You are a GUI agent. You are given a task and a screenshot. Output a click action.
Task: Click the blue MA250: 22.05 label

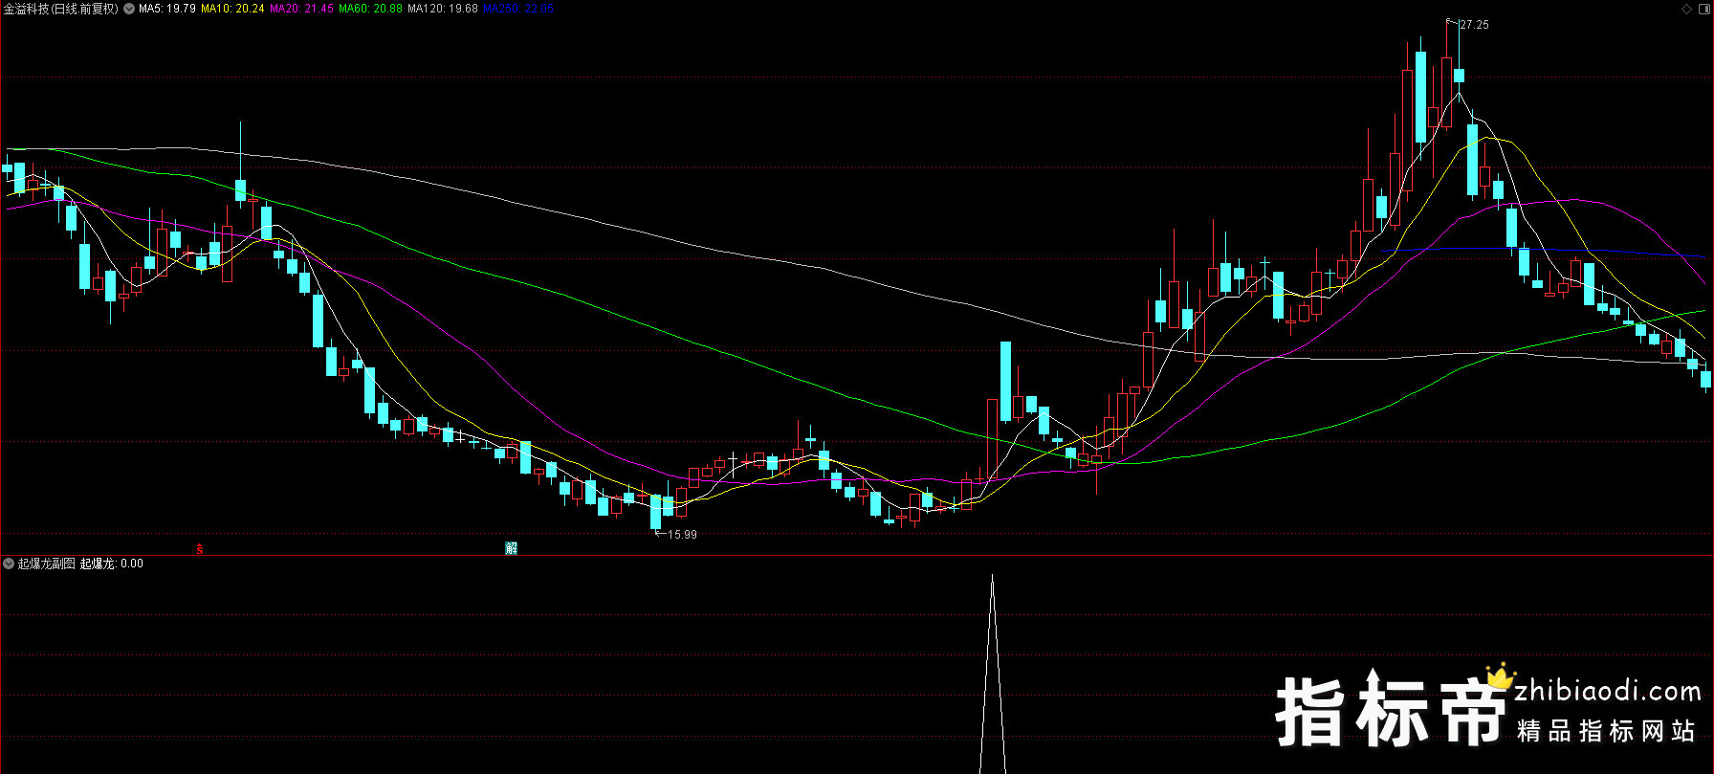pos(517,9)
